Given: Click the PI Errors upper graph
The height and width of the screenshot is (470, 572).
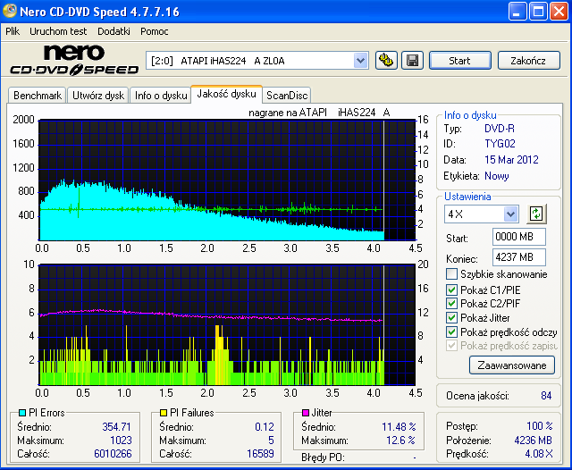Looking at the screenshot, I should [x=227, y=180].
